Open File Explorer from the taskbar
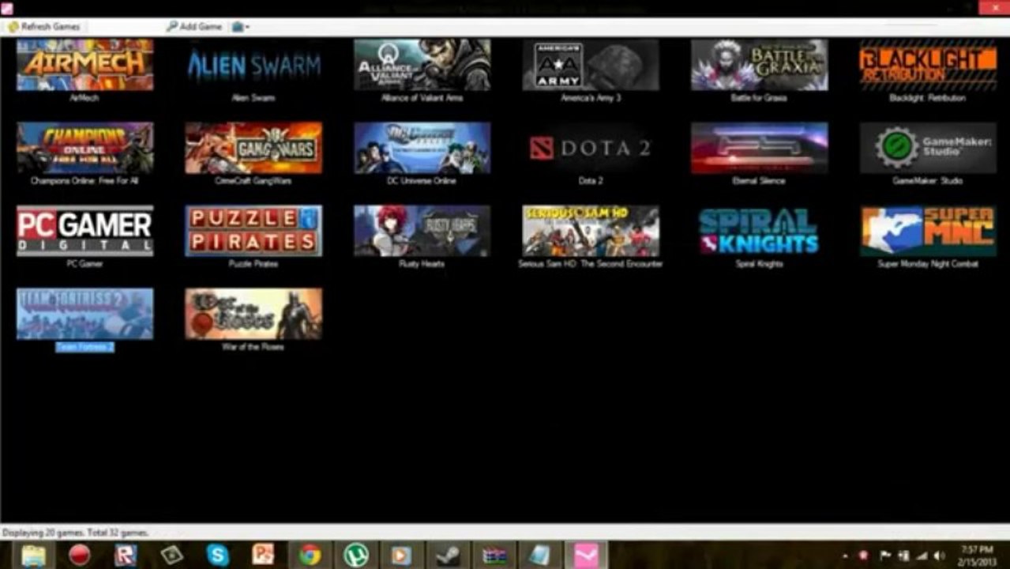This screenshot has width=1010, height=569. pos(33,556)
